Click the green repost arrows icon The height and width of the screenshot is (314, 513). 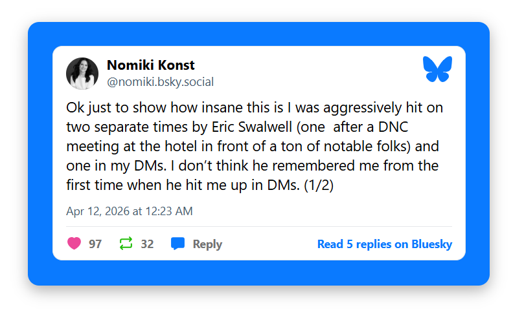click(x=126, y=244)
